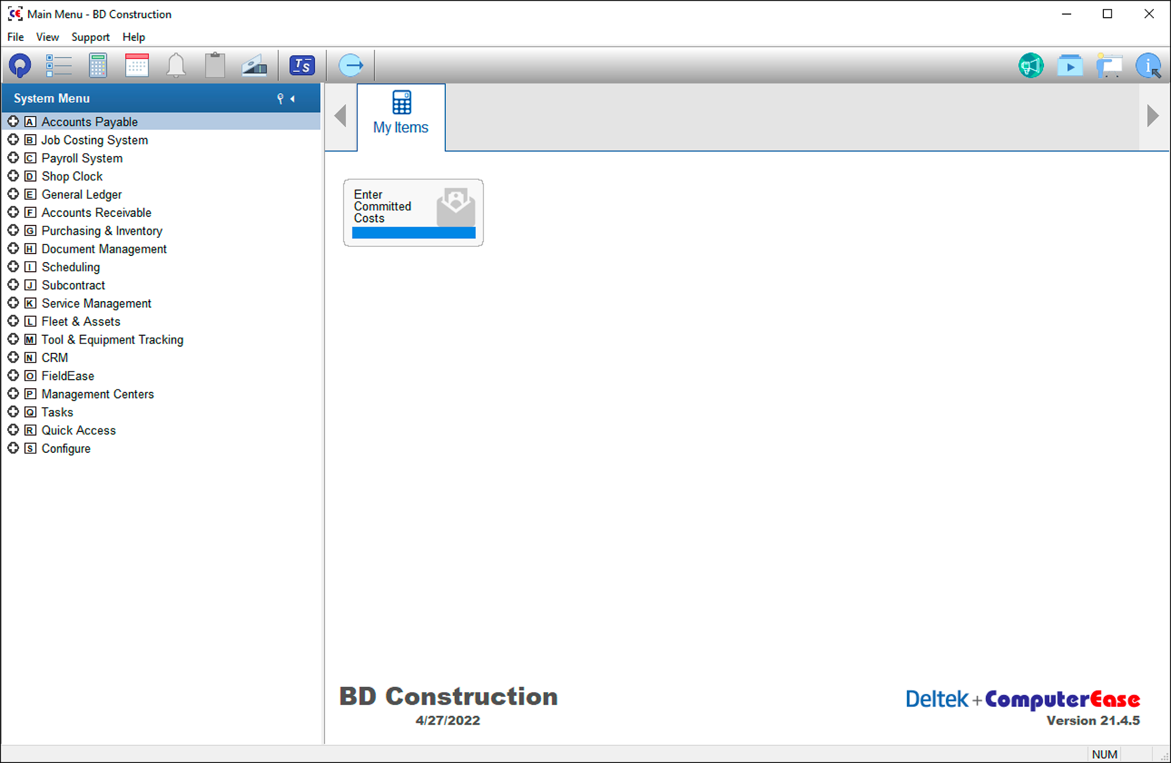This screenshot has height=763, width=1171.
Task: Expand the Job Costing System node
Action: [x=13, y=140]
